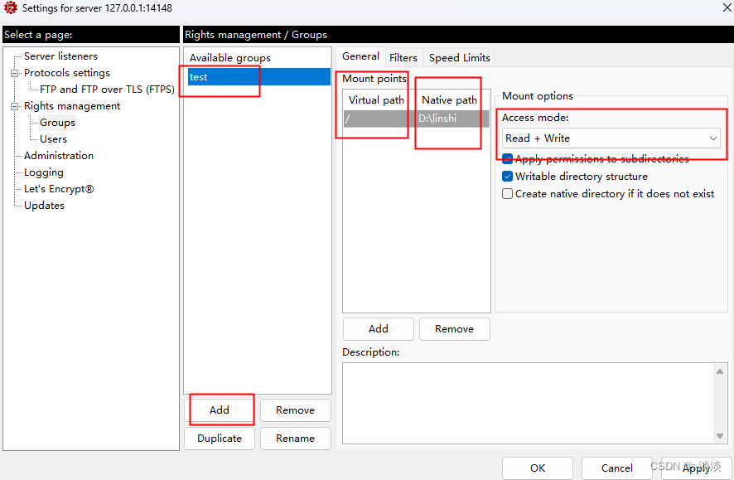The image size is (734, 480).
Task: Switch to the Filters tab
Action: (x=403, y=57)
